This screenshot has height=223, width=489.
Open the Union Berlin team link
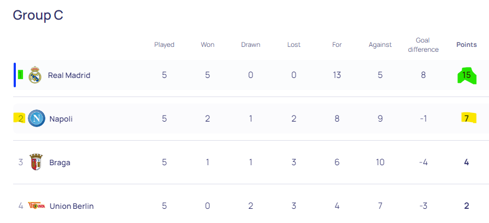pyautogui.click(x=72, y=206)
